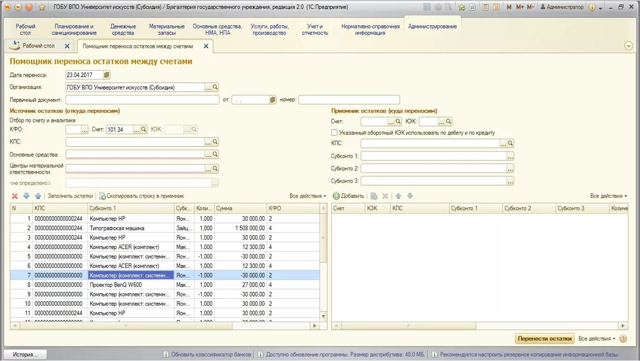Open Планирование и санкционирование section

[74, 30]
